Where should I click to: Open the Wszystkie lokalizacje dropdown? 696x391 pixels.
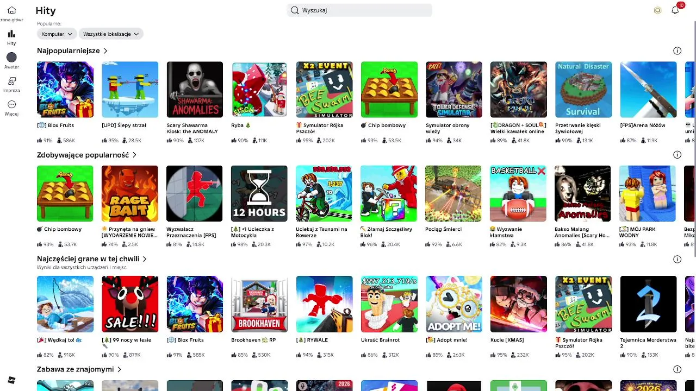[x=111, y=34]
